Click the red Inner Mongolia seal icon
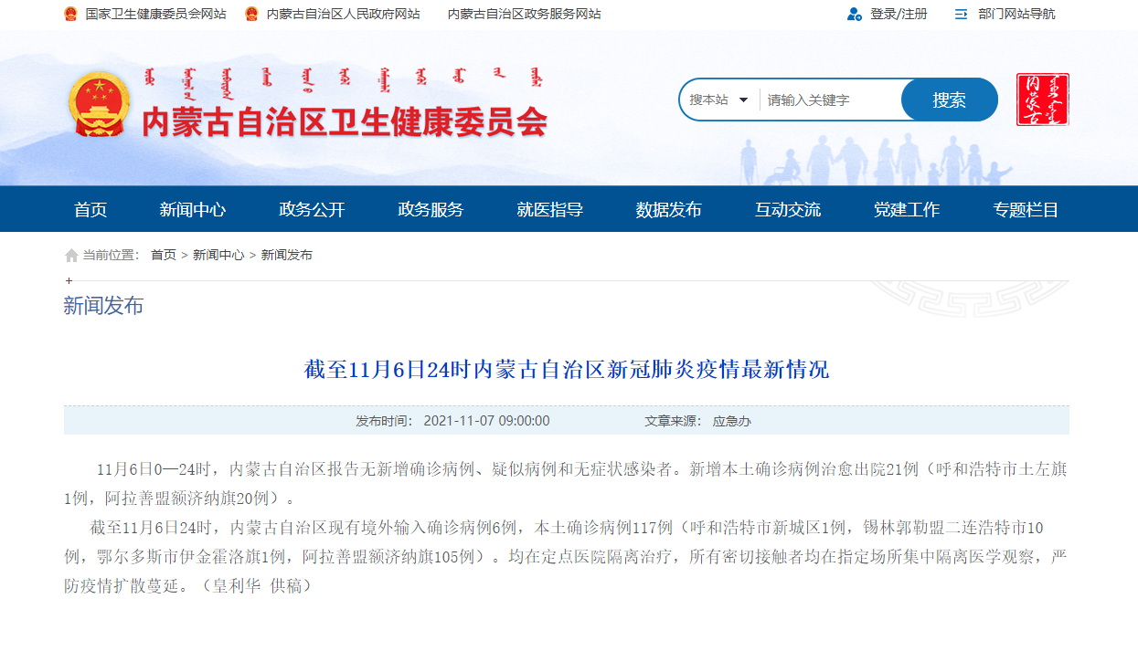The height and width of the screenshot is (651, 1138). click(1042, 100)
